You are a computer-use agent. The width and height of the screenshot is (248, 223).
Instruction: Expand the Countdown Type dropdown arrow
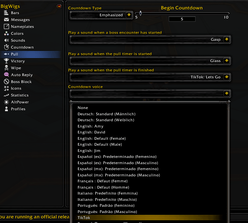pyautogui.click(x=129, y=15)
